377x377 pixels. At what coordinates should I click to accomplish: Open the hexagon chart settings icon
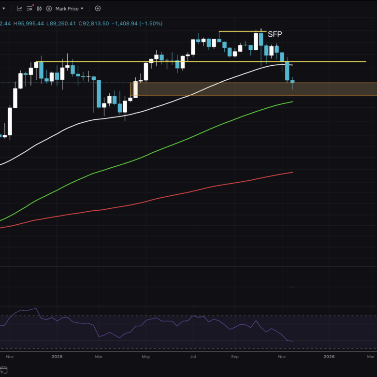coord(49,9)
